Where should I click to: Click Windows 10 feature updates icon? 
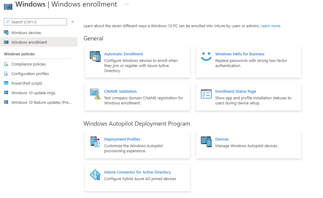point(6,102)
